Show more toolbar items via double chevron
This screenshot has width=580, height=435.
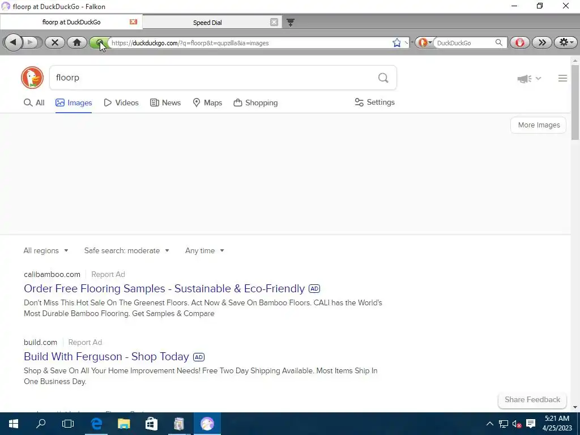tap(542, 42)
